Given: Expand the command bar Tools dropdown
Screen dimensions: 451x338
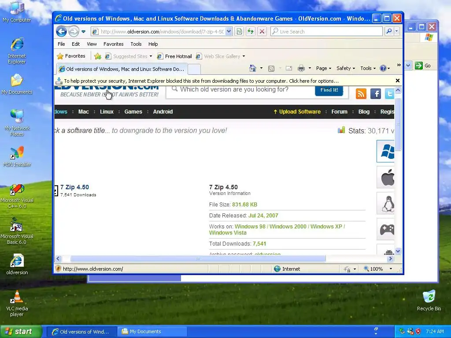Looking at the screenshot, I should click(x=368, y=68).
